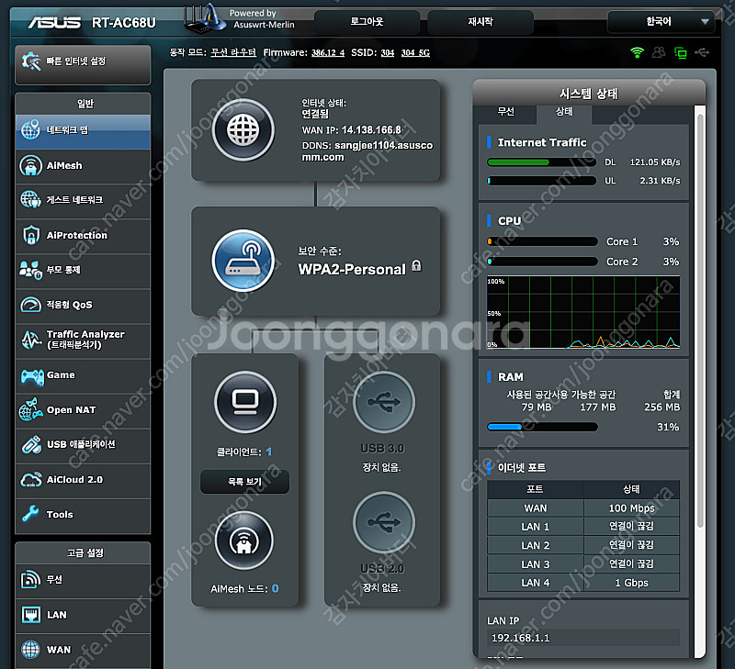This screenshot has height=669, width=735.
Task: Click the LAN 4 status 1 Gbps cell
Action: coord(631,583)
